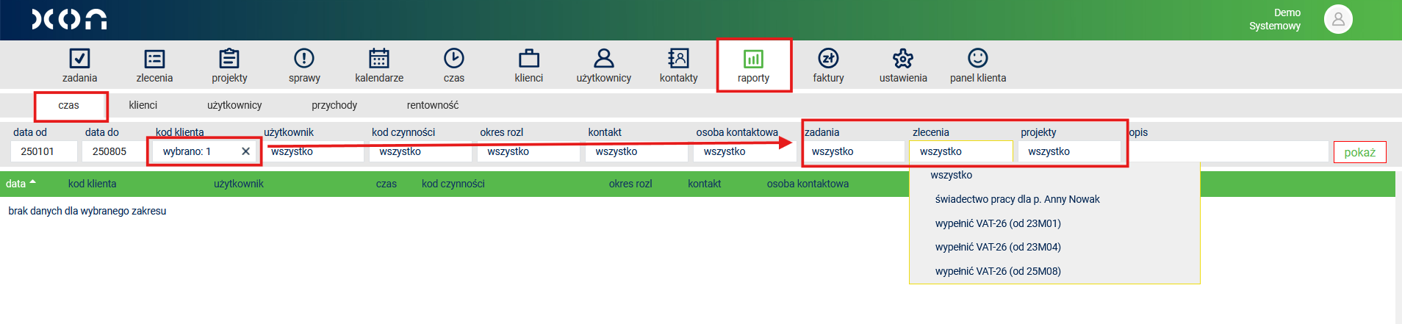The height and width of the screenshot is (324, 1402).
Task: Open klienci briefcase icon
Action: [x=528, y=59]
